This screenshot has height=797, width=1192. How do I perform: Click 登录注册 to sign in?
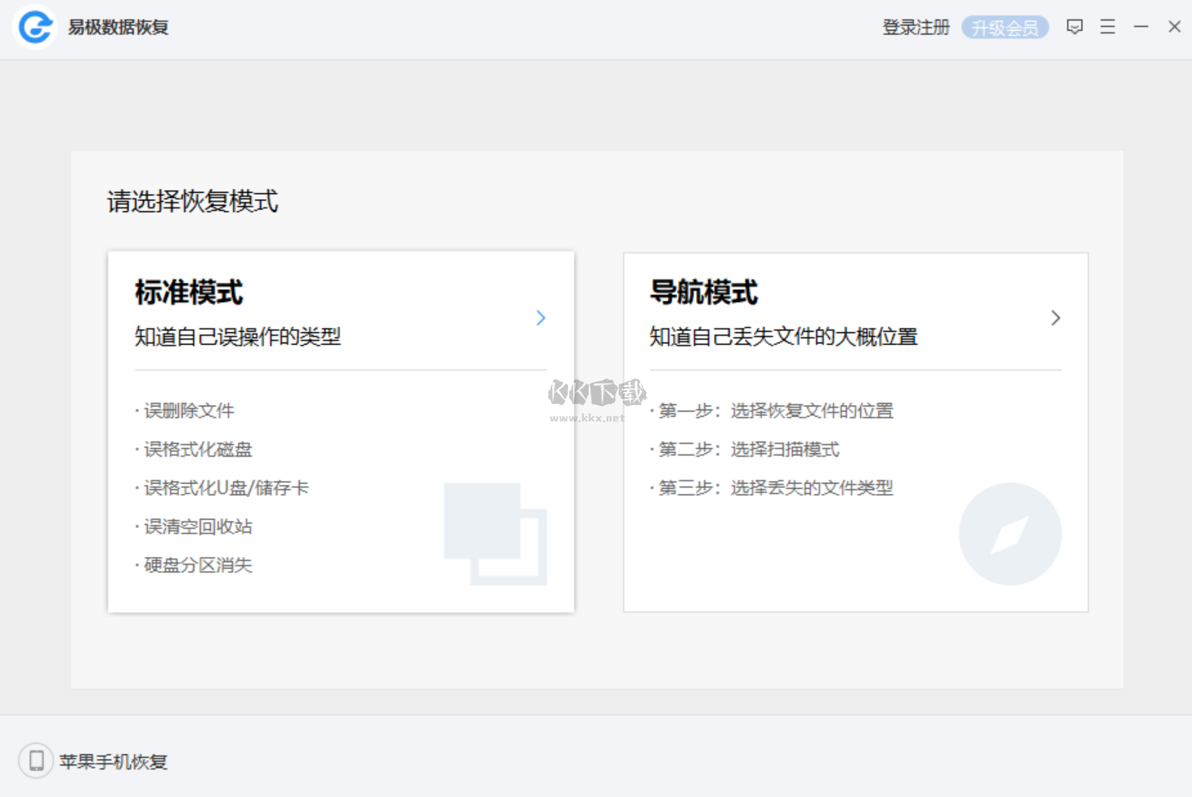(x=915, y=27)
